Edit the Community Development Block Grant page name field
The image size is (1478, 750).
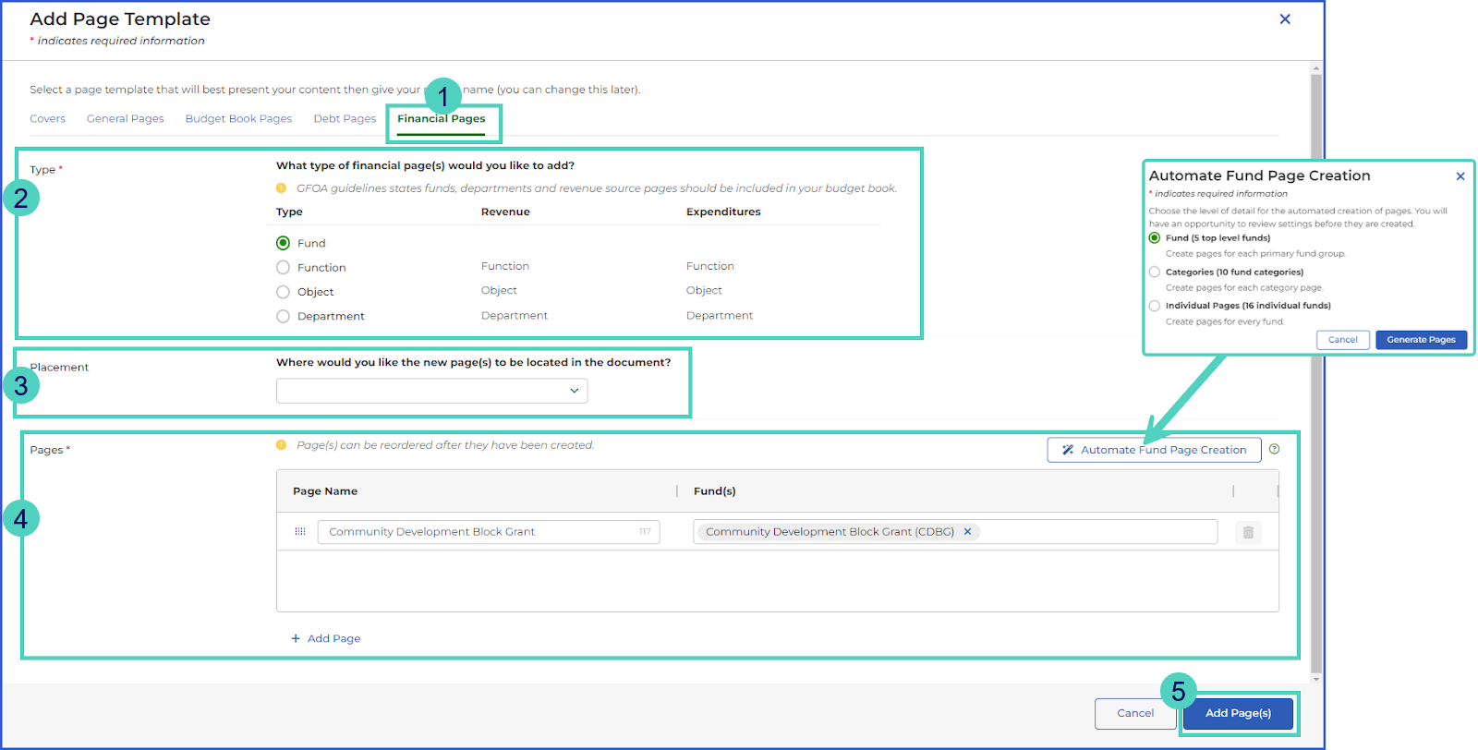(x=489, y=532)
